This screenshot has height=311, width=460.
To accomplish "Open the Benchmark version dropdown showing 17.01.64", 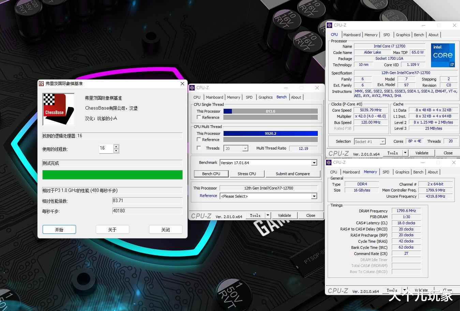I will tap(314, 162).
